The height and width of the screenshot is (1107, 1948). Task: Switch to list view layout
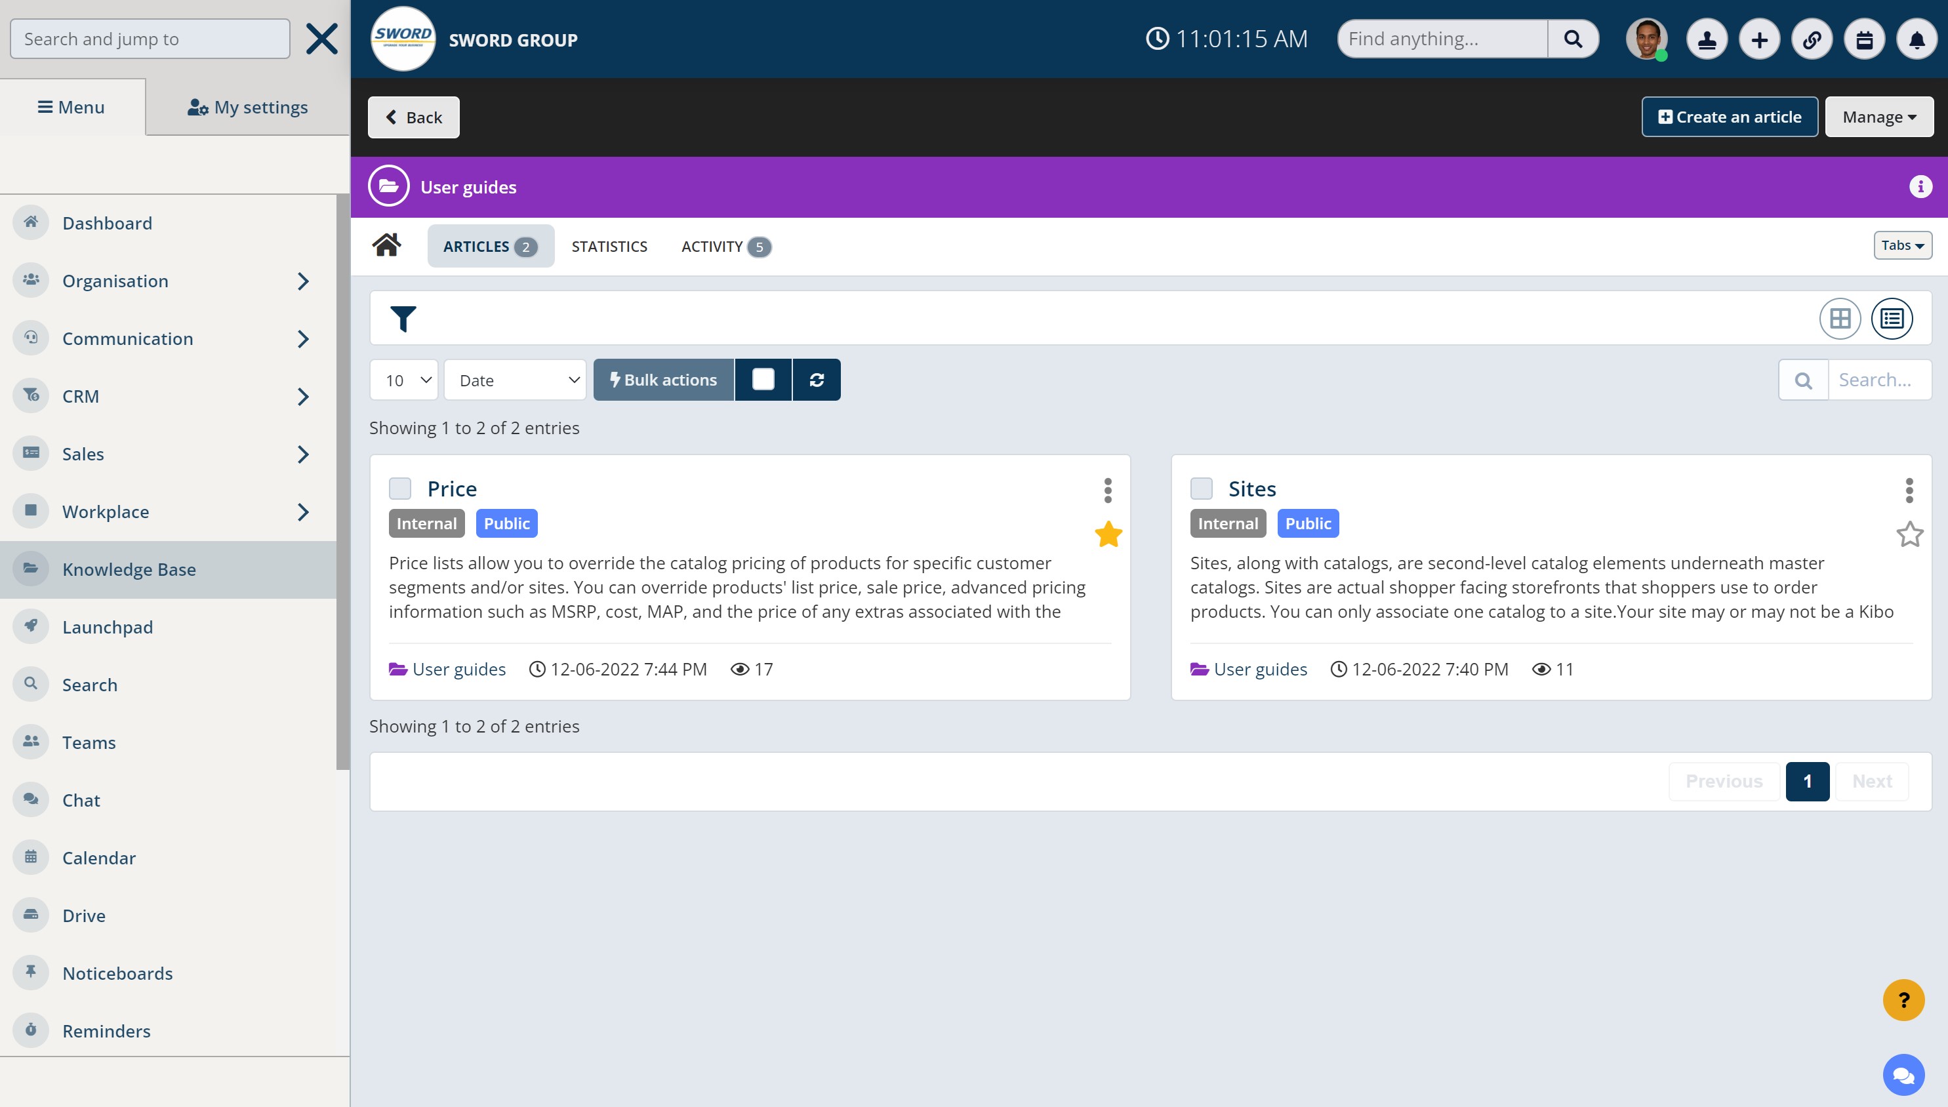click(1891, 319)
